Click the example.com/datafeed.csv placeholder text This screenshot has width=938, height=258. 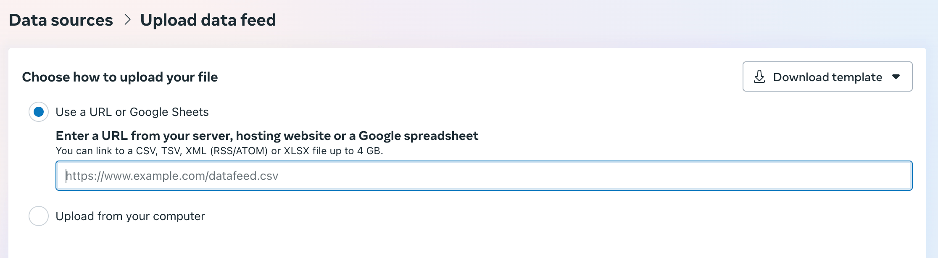(x=172, y=176)
